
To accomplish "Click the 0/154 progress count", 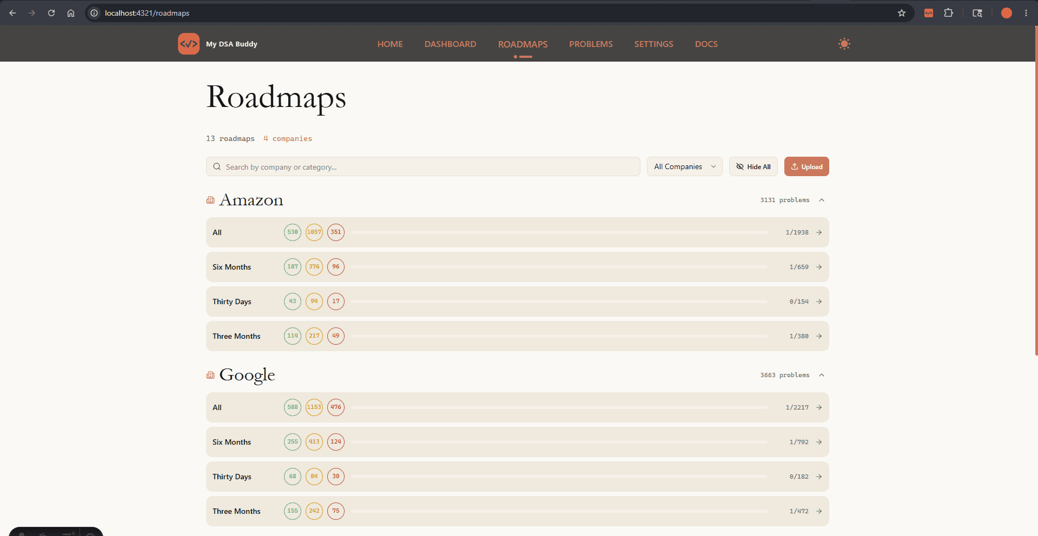I will pyautogui.click(x=799, y=301).
